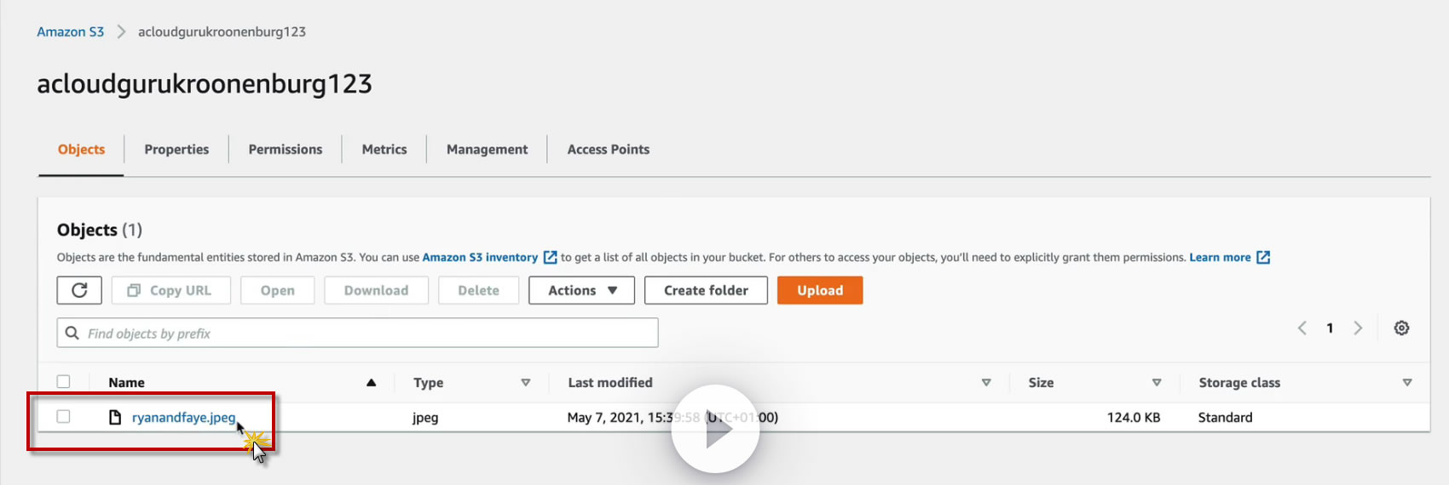Open the ryanandfaye.jpeg object link
The height and width of the screenshot is (485, 1449).
183,418
